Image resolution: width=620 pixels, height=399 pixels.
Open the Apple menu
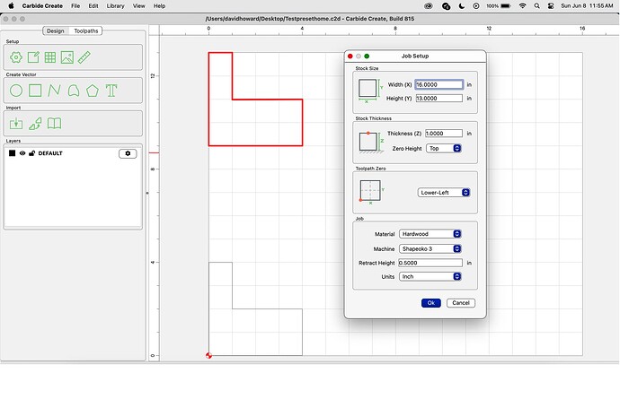coord(11,6)
